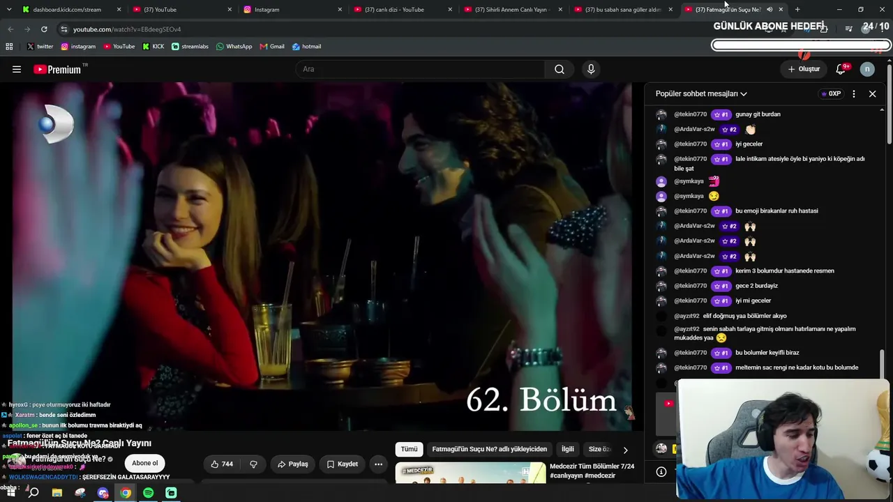
Task: Switch to Sihirli Annem Canlı Yayın tab
Action: click(x=513, y=10)
